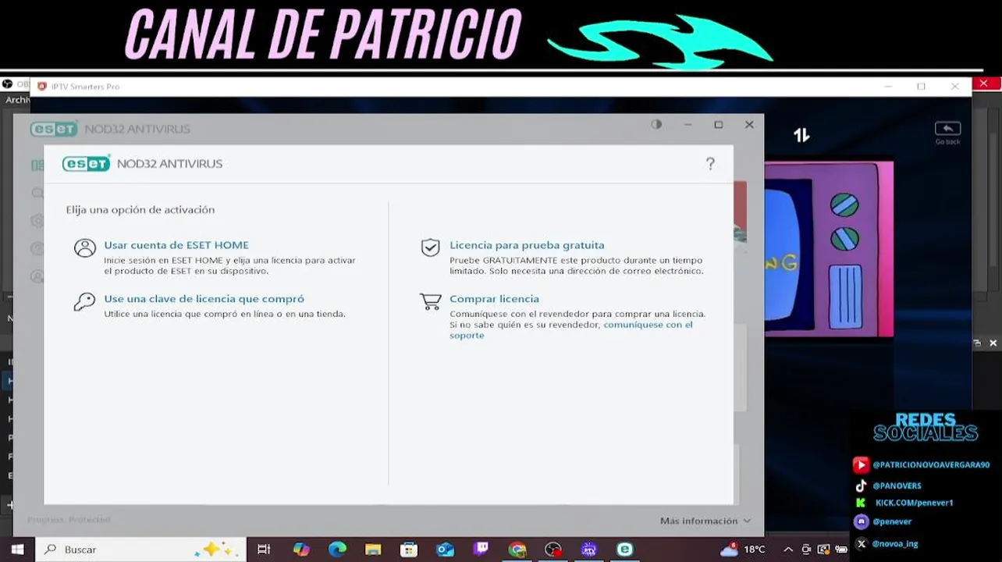Show hidden system tray icons
This screenshot has height=562, width=1002.
click(788, 550)
